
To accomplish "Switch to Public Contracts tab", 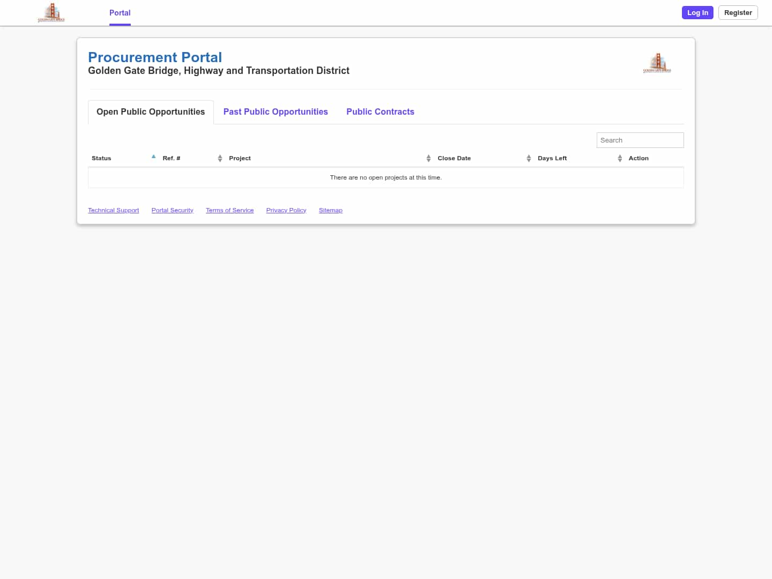I will pyautogui.click(x=380, y=112).
